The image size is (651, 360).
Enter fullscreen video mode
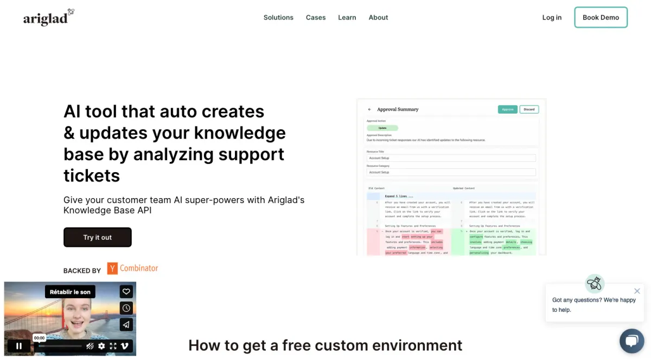pos(113,346)
